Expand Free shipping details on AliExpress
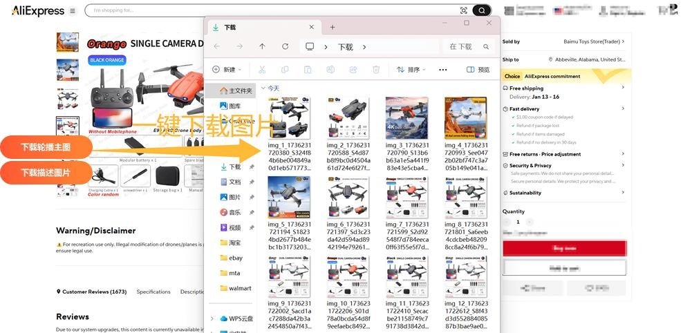This screenshot has width=683, height=333. pyautogui.click(x=623, y=88)
